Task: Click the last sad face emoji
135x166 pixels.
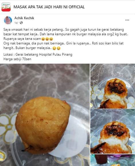Action: tap(58, 48)
